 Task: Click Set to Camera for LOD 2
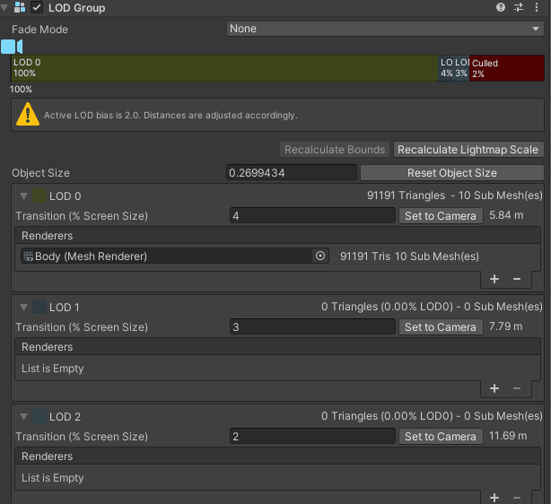[441, 436]
